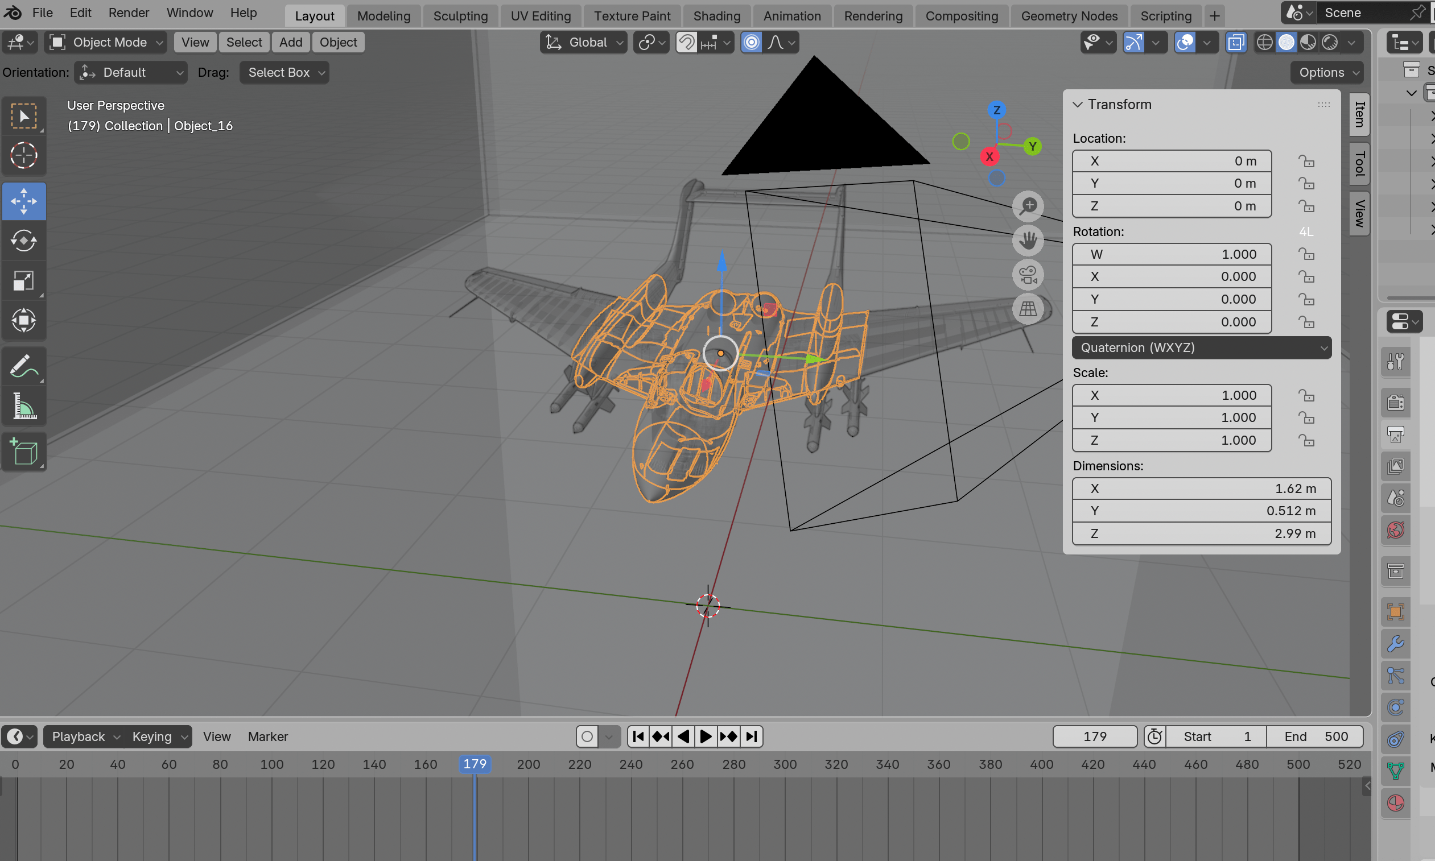The width and height of the screenshot is (1435, 861).
Task: Switch to the Shading workspace tab
Action: [716, 16]
